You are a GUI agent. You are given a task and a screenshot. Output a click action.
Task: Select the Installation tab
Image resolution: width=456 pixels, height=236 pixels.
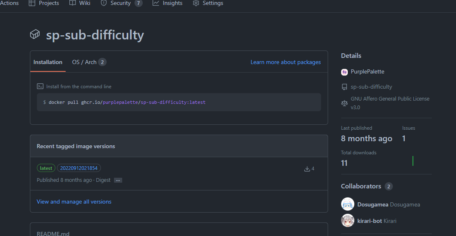[48, 62]
